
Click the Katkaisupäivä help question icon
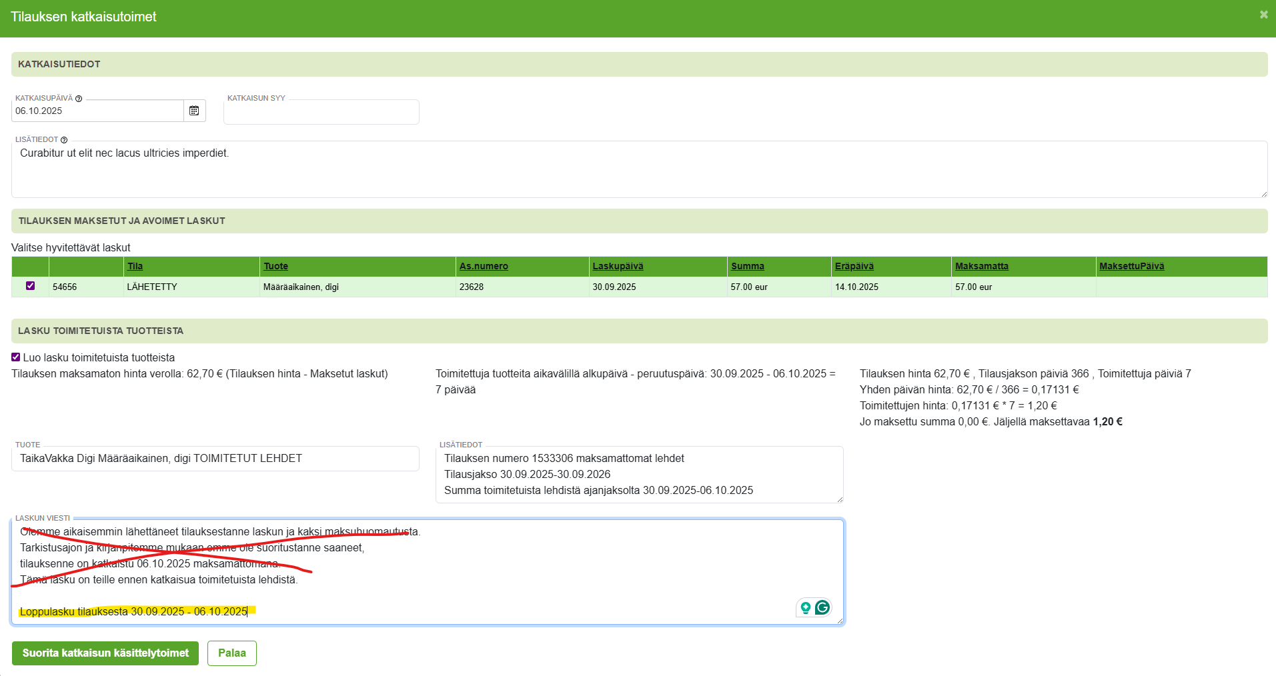coord(79,99)
